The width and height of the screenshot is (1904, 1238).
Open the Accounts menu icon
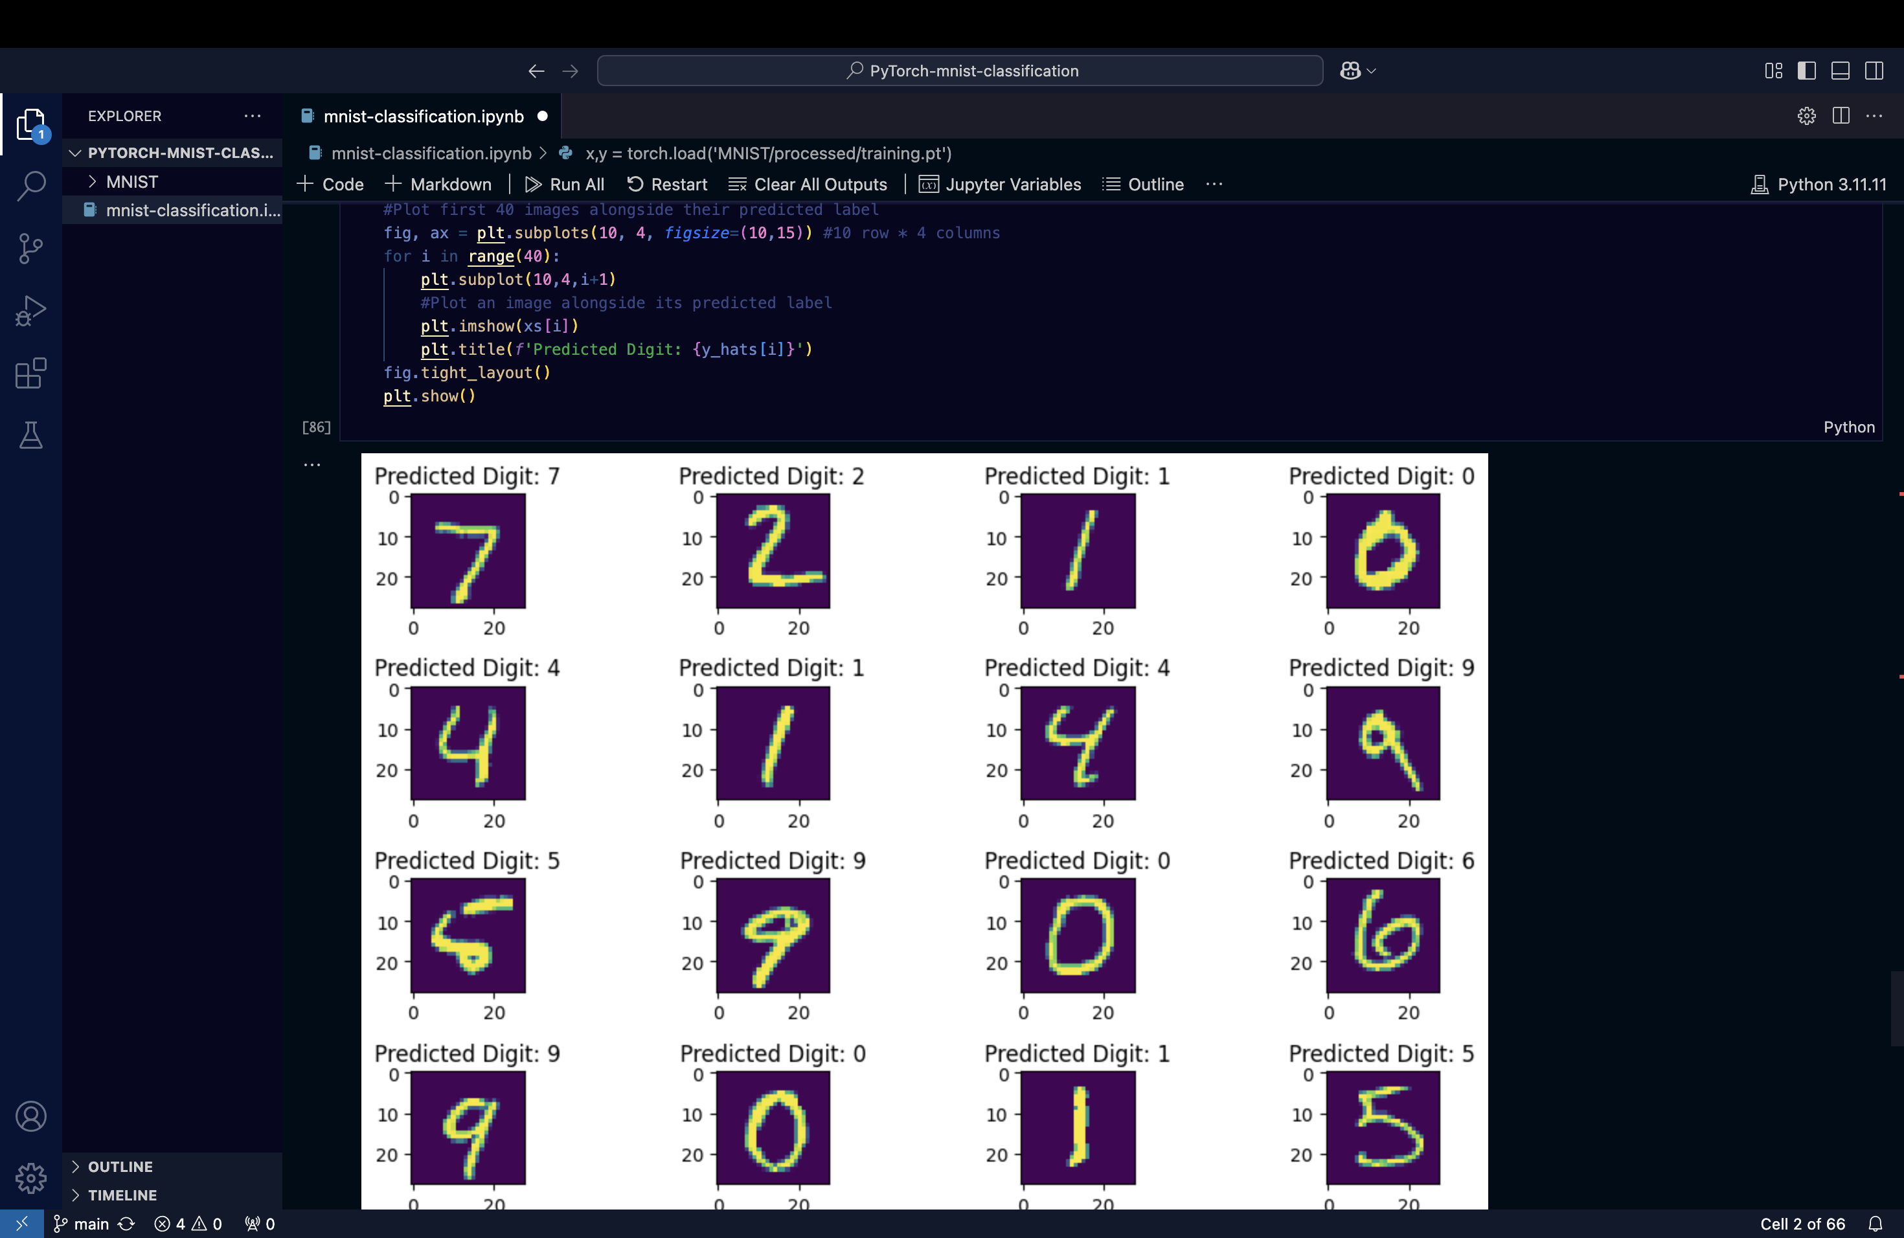point(30,1116)
